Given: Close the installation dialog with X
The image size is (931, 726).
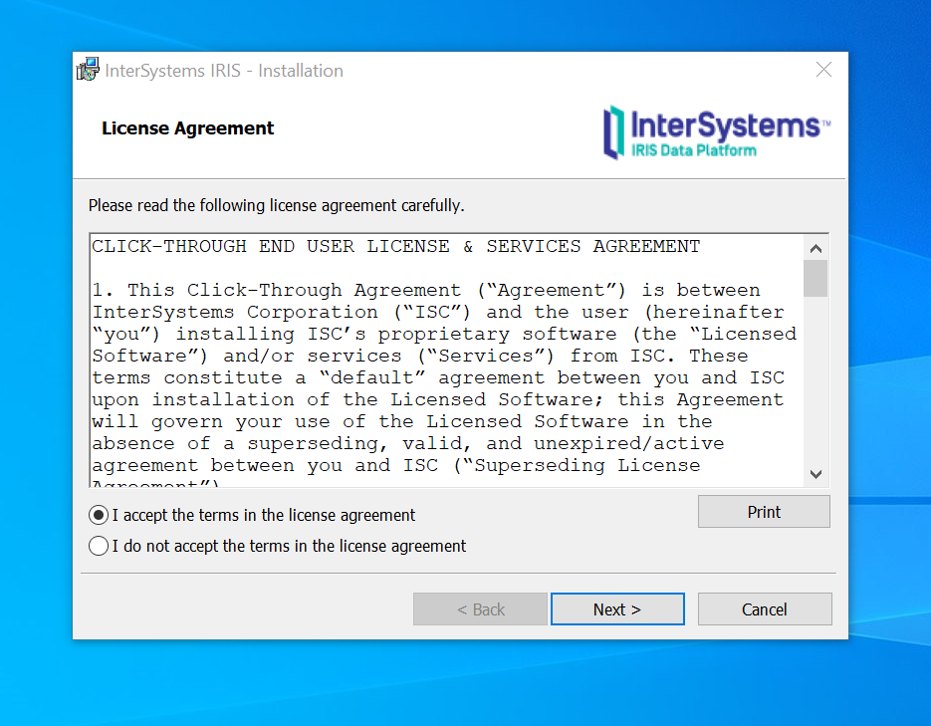Looking at the screenshot, I should [823, 70].
